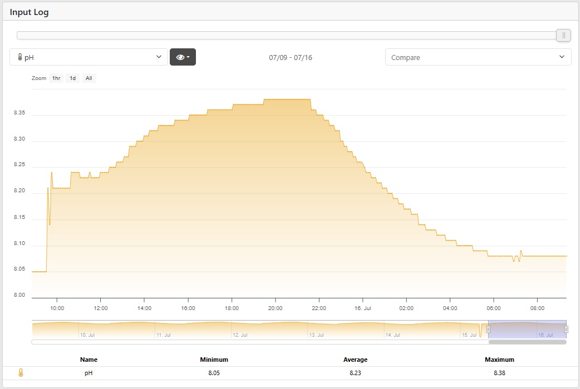
Task: Set chart zoom to 1d
Action: click(72, 78)
